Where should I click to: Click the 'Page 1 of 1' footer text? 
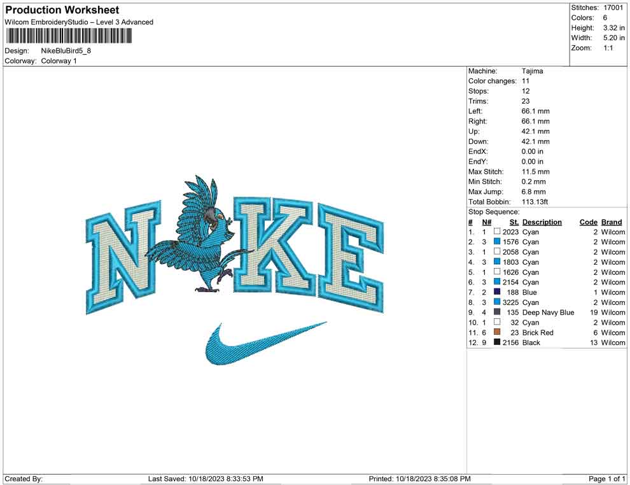tap(606, 479)
